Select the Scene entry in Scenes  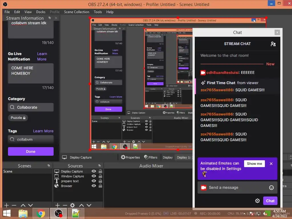tap(27, 171)
